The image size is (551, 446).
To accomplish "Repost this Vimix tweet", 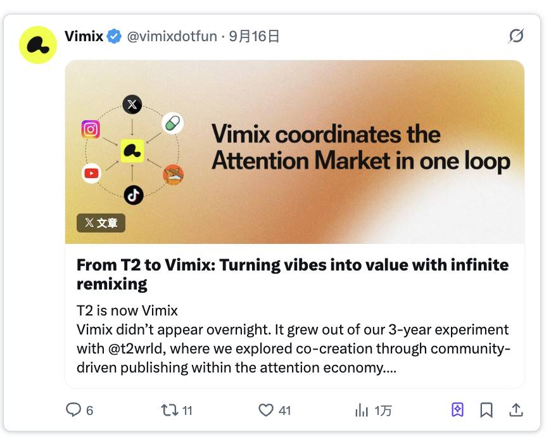I will (170, 411).
